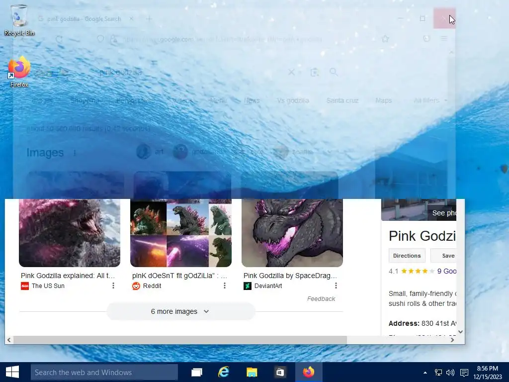Screen dimensions: 509x382
Task: Select the faded 'Vs godzilla' filter tab
Action: [293, 100]
